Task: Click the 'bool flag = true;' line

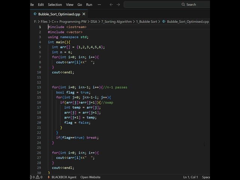Action: pyautogui.click(x=73, y=92)
